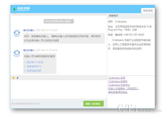Image resolution: width=166 pixels, height=117 pixels.
Task: Open the Chatopera 文档中心 link
Action: click(x=119, y=85)
